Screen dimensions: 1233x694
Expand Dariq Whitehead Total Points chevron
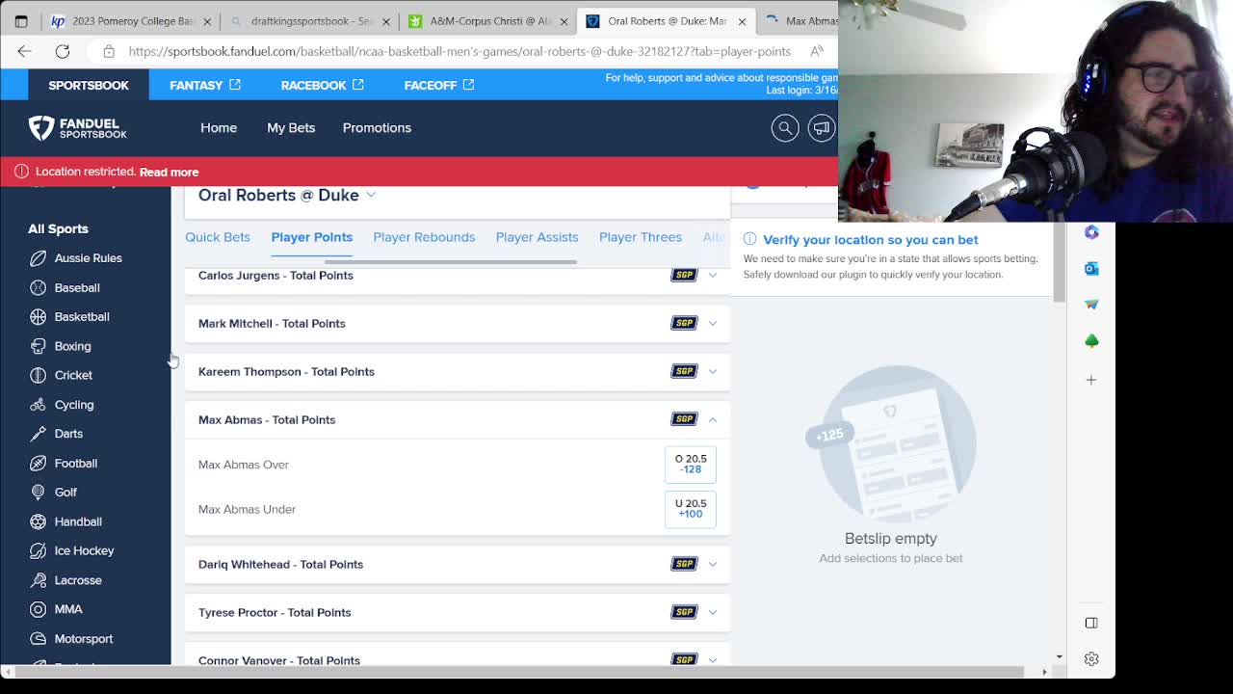click(x=713, y=564)
